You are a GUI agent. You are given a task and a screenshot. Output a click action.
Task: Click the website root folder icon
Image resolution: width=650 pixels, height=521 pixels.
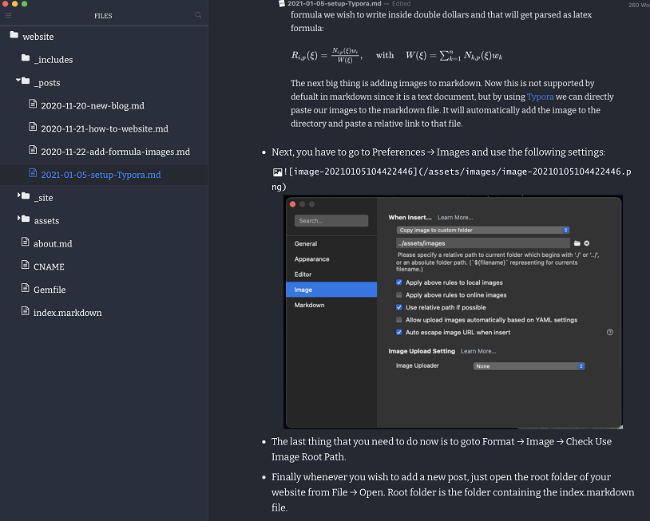[14, 36]
